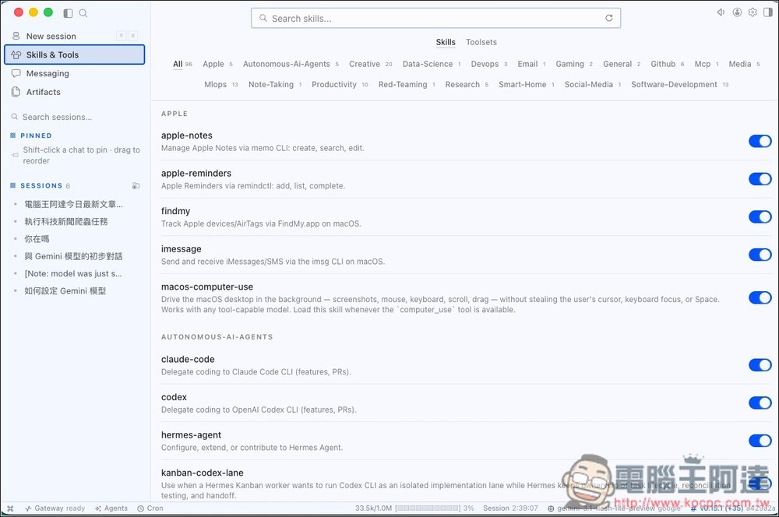This screenshot has height=517, width=779.
Task: Disable the hermes-agent skill toggle
Action: 760,441
